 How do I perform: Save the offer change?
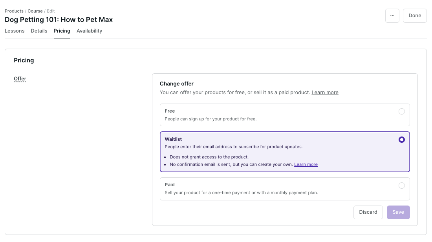coord(398,212)
